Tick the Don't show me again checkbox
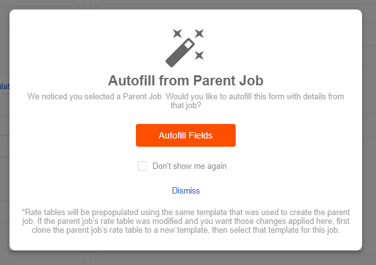Screen dimensions: 376x265 point(142,166)
